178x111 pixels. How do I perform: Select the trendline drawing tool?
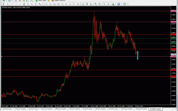(20, 4)
